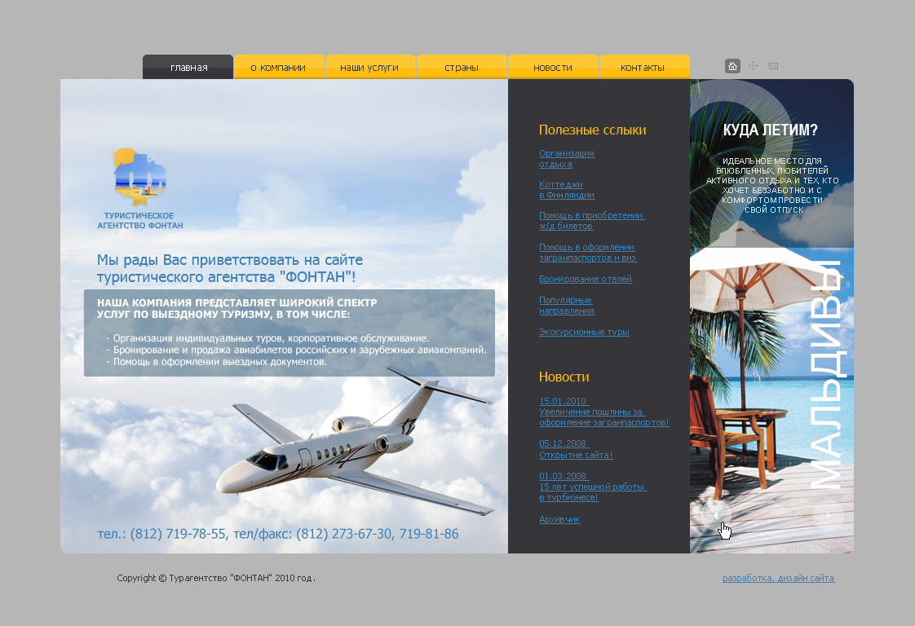This screenshot has width=915, height=626.
Task: Click the ТУРИСТИЧЕСКОЕ АГЕНТСТВО ФОНТАН caption
Action: pos(140,221)
